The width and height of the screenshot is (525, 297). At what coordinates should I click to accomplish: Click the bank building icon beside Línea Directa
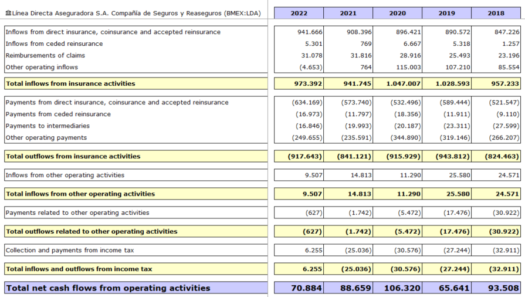[8, 13]
